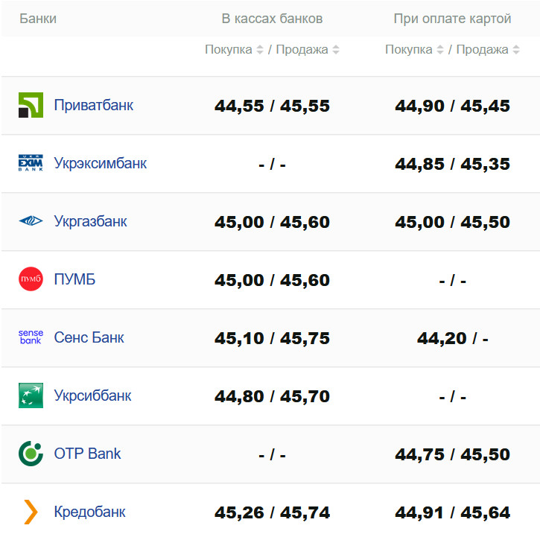The image size is (540, 540).
Task: Click the red ПУМБ logo icon
Action: [31, 279]
